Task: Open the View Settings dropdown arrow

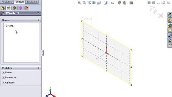Action: pyautogui.click(x=134, y=3)
